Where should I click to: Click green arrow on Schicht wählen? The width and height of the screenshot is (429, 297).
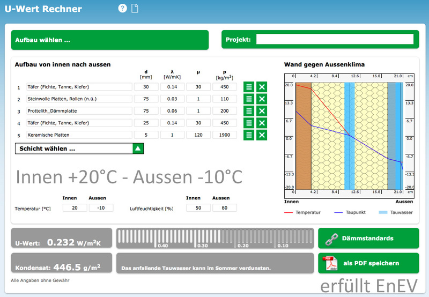tap(138, 148)
